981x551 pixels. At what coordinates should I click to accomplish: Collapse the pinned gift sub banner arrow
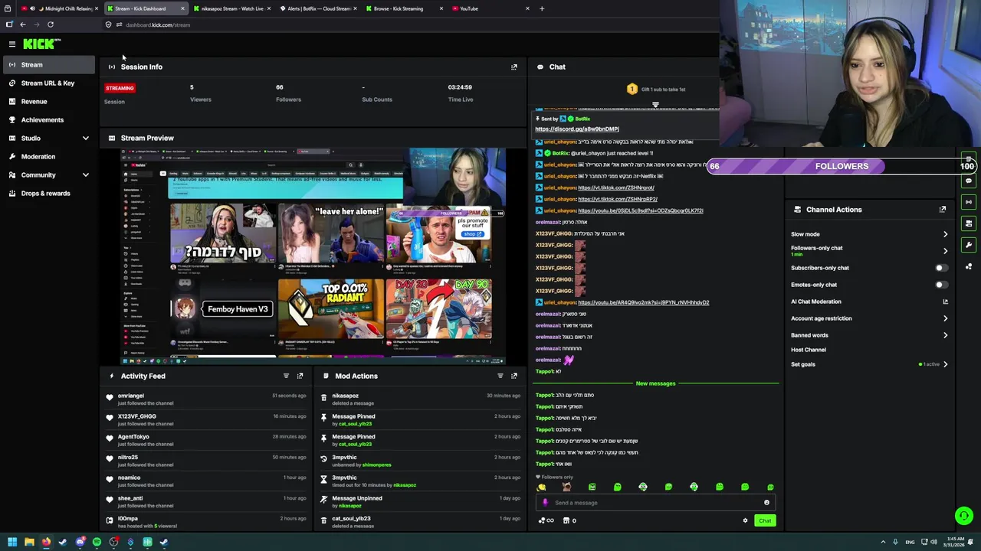(655, 105)
